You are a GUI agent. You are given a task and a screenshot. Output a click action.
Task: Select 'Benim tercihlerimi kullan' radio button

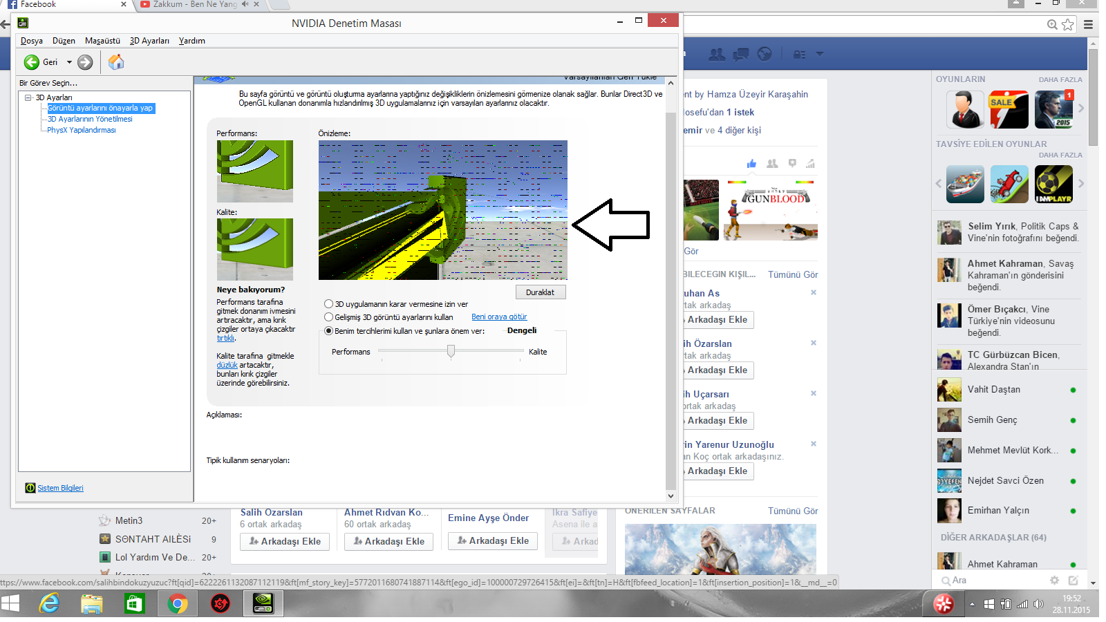tap(329, 331)
